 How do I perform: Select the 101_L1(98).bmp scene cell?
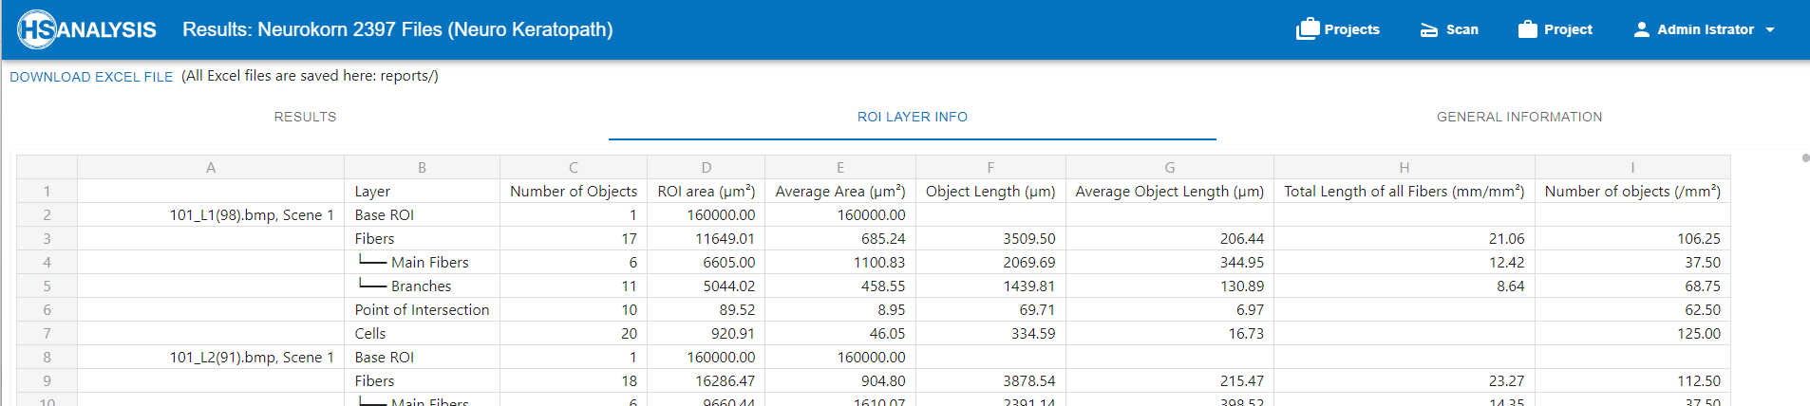pyautogui.click(x=251, y=214)
